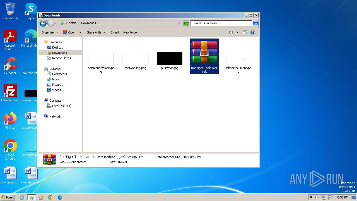Select Libraries in navigation pane
The image size is (357, 201).
pyautogui.click(x=55, y=69)
